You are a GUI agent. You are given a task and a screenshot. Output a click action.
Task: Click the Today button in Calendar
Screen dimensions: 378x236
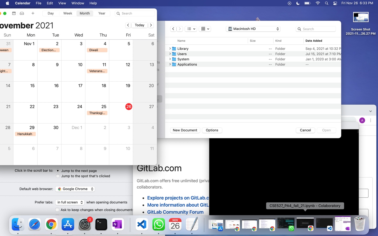pyautogui.click(x=139, y=25)
